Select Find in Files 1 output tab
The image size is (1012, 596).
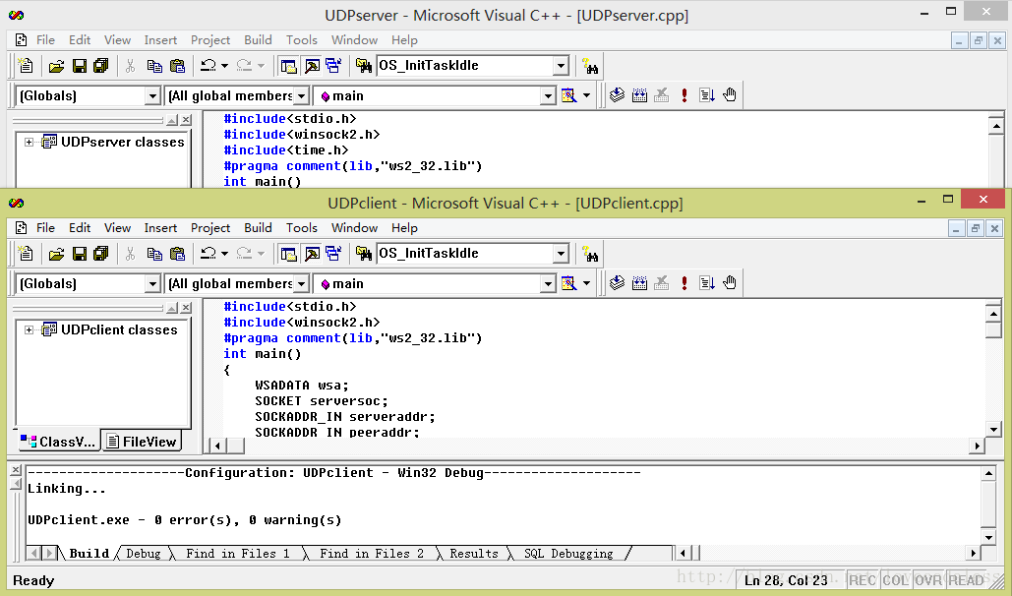pyautogui.click(x=238, y=554)
